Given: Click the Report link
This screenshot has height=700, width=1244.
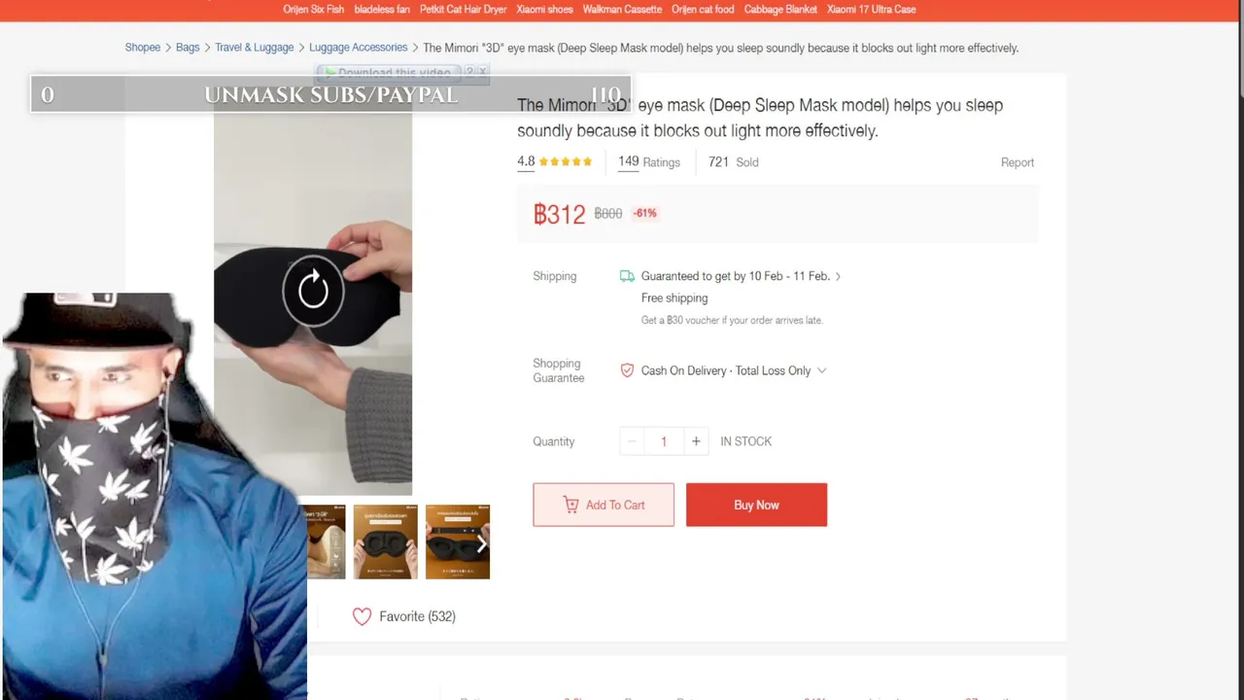Looking at the screenshot, I should pos(1018,162).
